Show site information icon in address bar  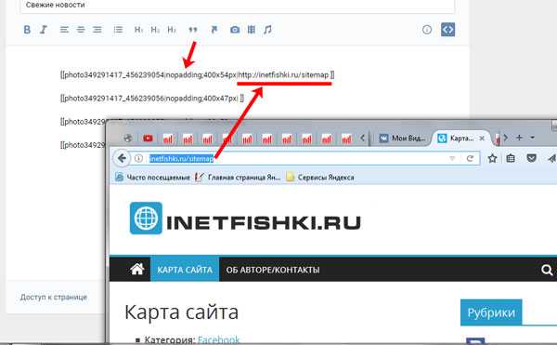coord(139,158)
